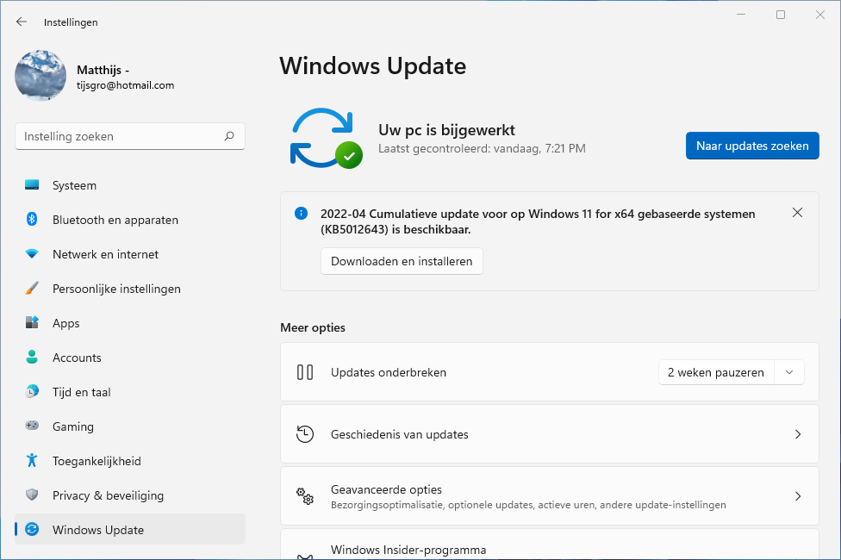Click the Instelling zoeken search field

coord(121,136)
